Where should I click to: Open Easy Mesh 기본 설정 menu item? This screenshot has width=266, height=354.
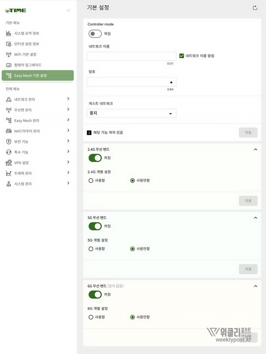pyautogui.click(x=38, y=75)
